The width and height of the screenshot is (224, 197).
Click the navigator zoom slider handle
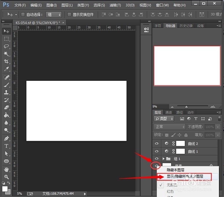point(186,107)
